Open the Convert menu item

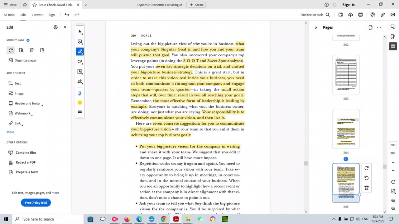pyautogui.click(x=37, y=15)
